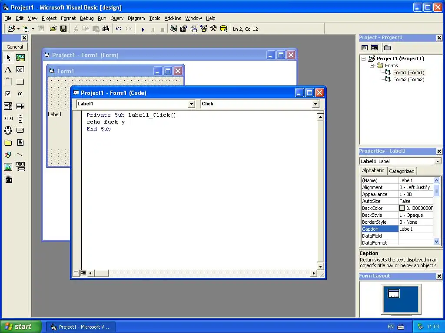Open the Debug menu
The height and width of the screenshot is (333, 445).
tap(86, 18)
